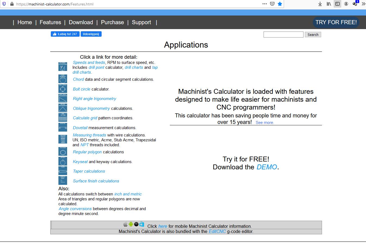
Task: Click the Taper icon
Action: 63,171
